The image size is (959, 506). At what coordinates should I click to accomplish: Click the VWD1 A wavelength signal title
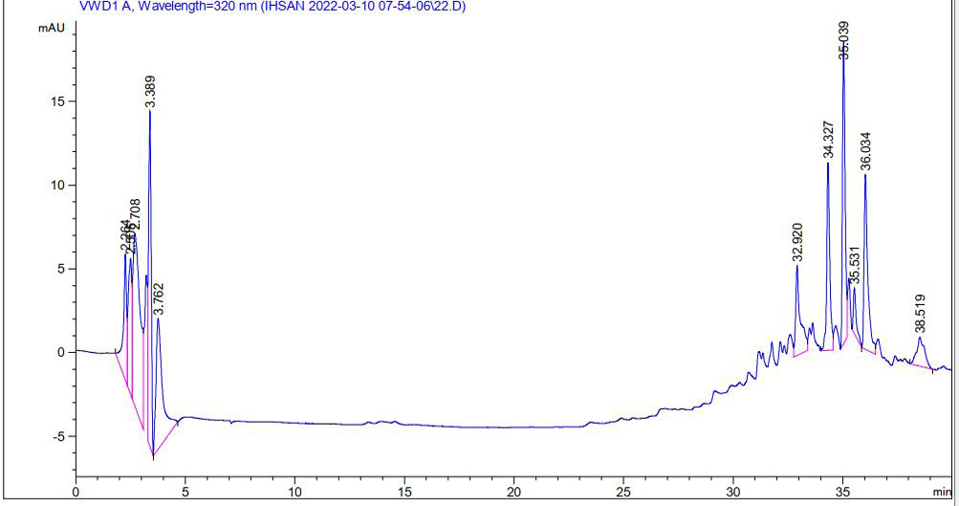272,8
